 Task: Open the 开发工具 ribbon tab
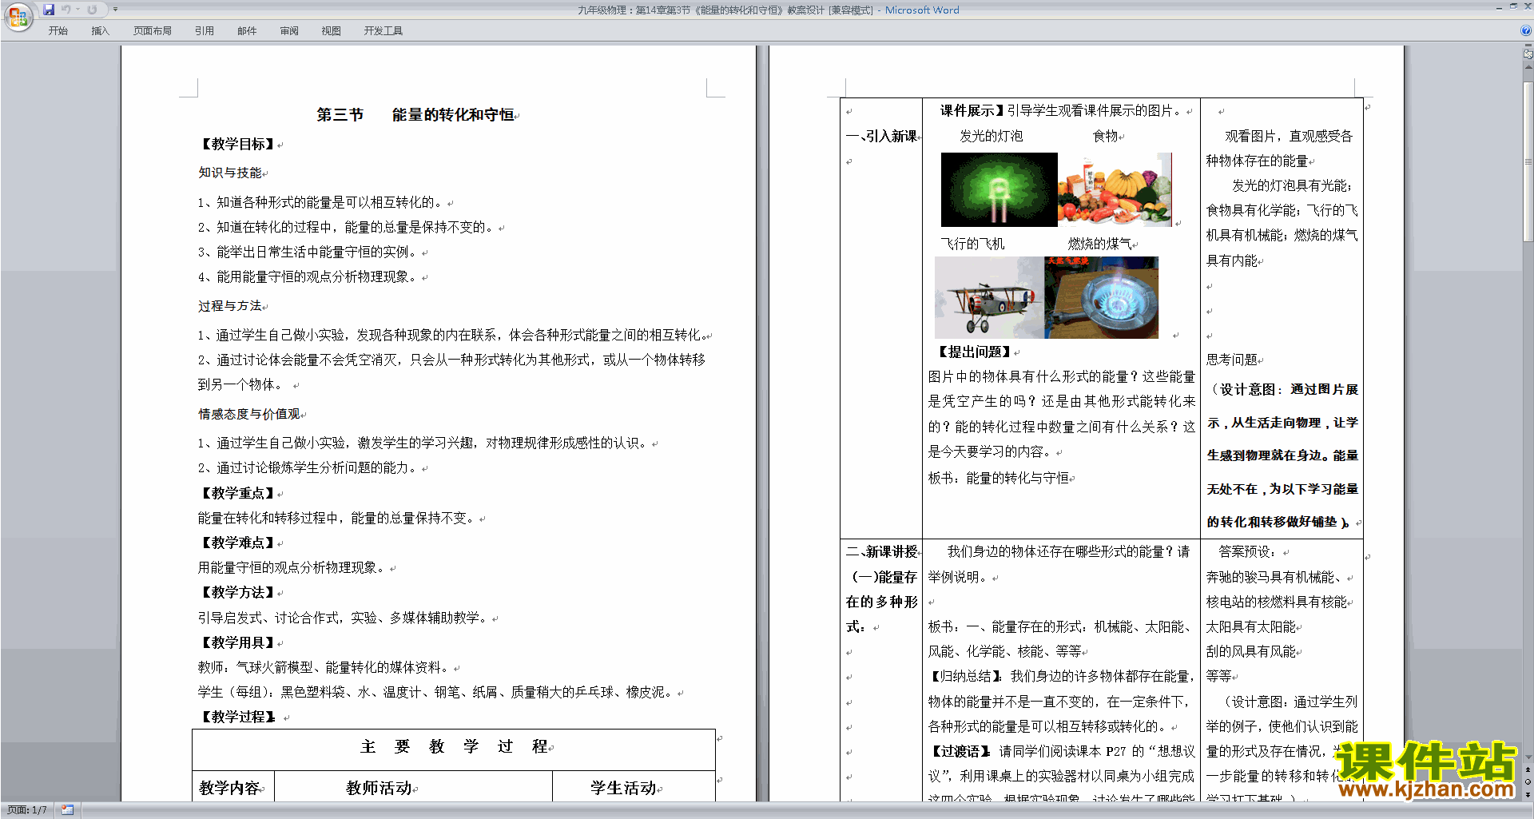click(x=383, y=31)
